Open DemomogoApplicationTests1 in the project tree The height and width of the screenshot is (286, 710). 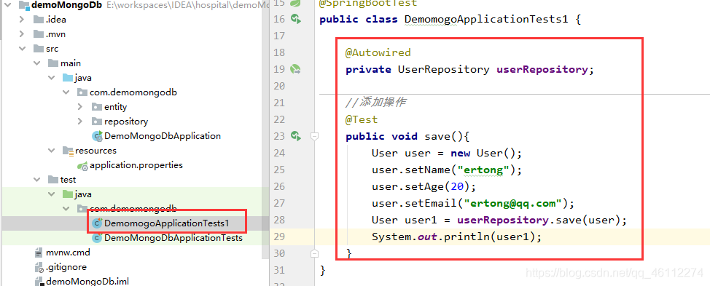(x=167, y=223)
